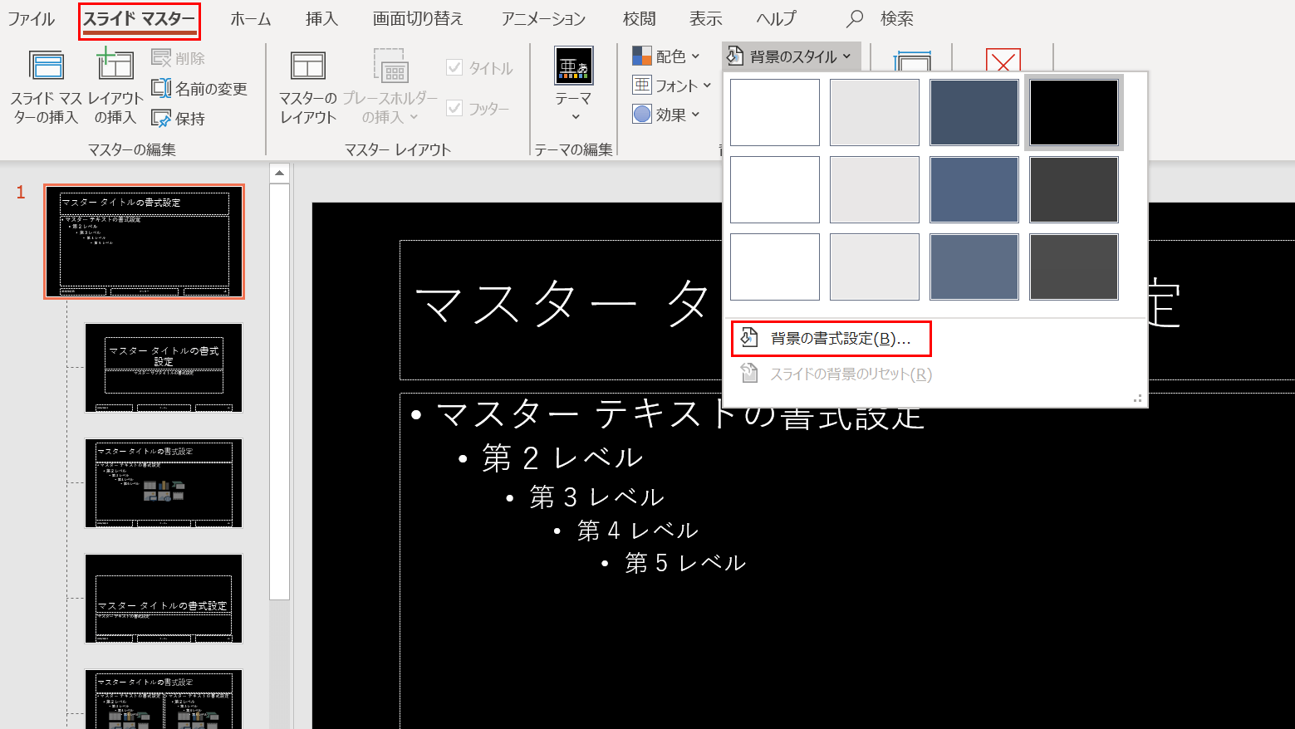Open Format Background (背景の書式設定)
Viewport: 1295px width, 729px height.
tap(831, 338)
